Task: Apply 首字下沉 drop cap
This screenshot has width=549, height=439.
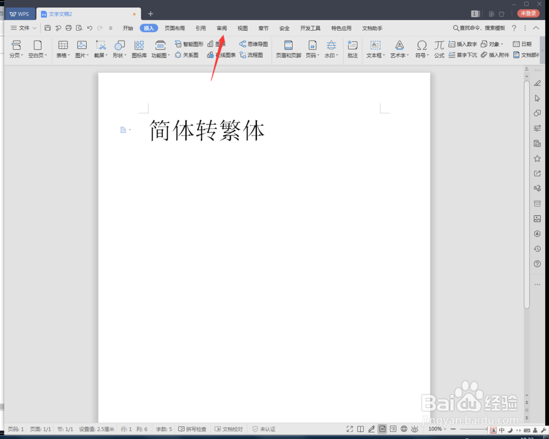Action: (x=462, y=55)
